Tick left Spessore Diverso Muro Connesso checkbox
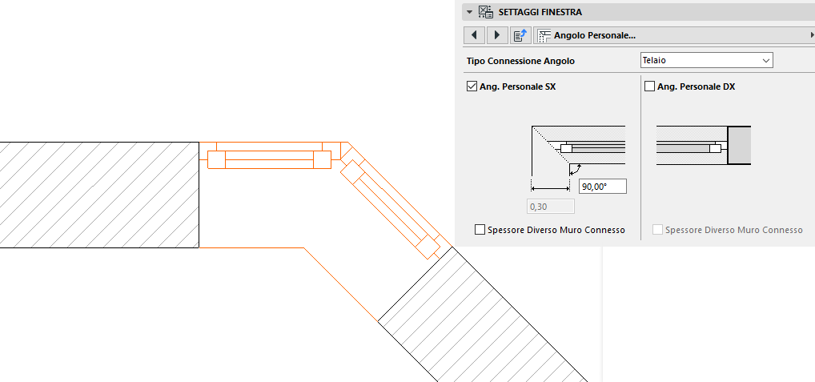The height and width of the screenshot is (382, 815). point(480,230)
